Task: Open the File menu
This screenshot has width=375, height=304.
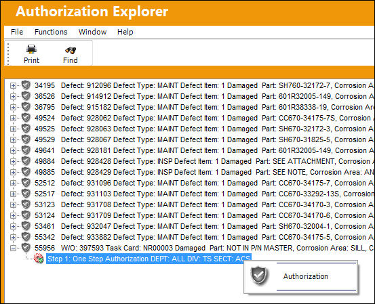Action: tap(17, 32)
